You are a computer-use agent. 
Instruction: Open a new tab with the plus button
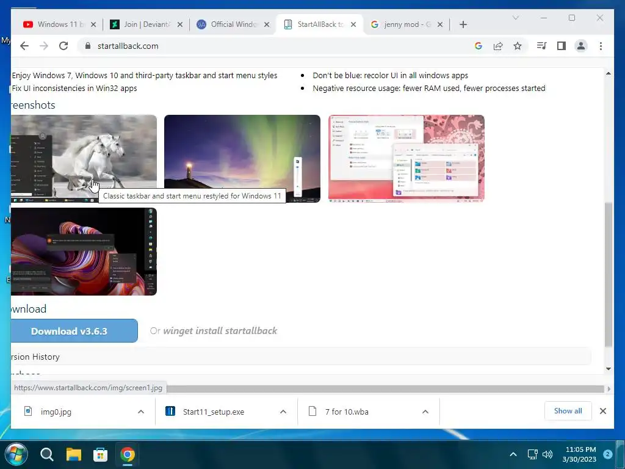click(x=463, y=24)
